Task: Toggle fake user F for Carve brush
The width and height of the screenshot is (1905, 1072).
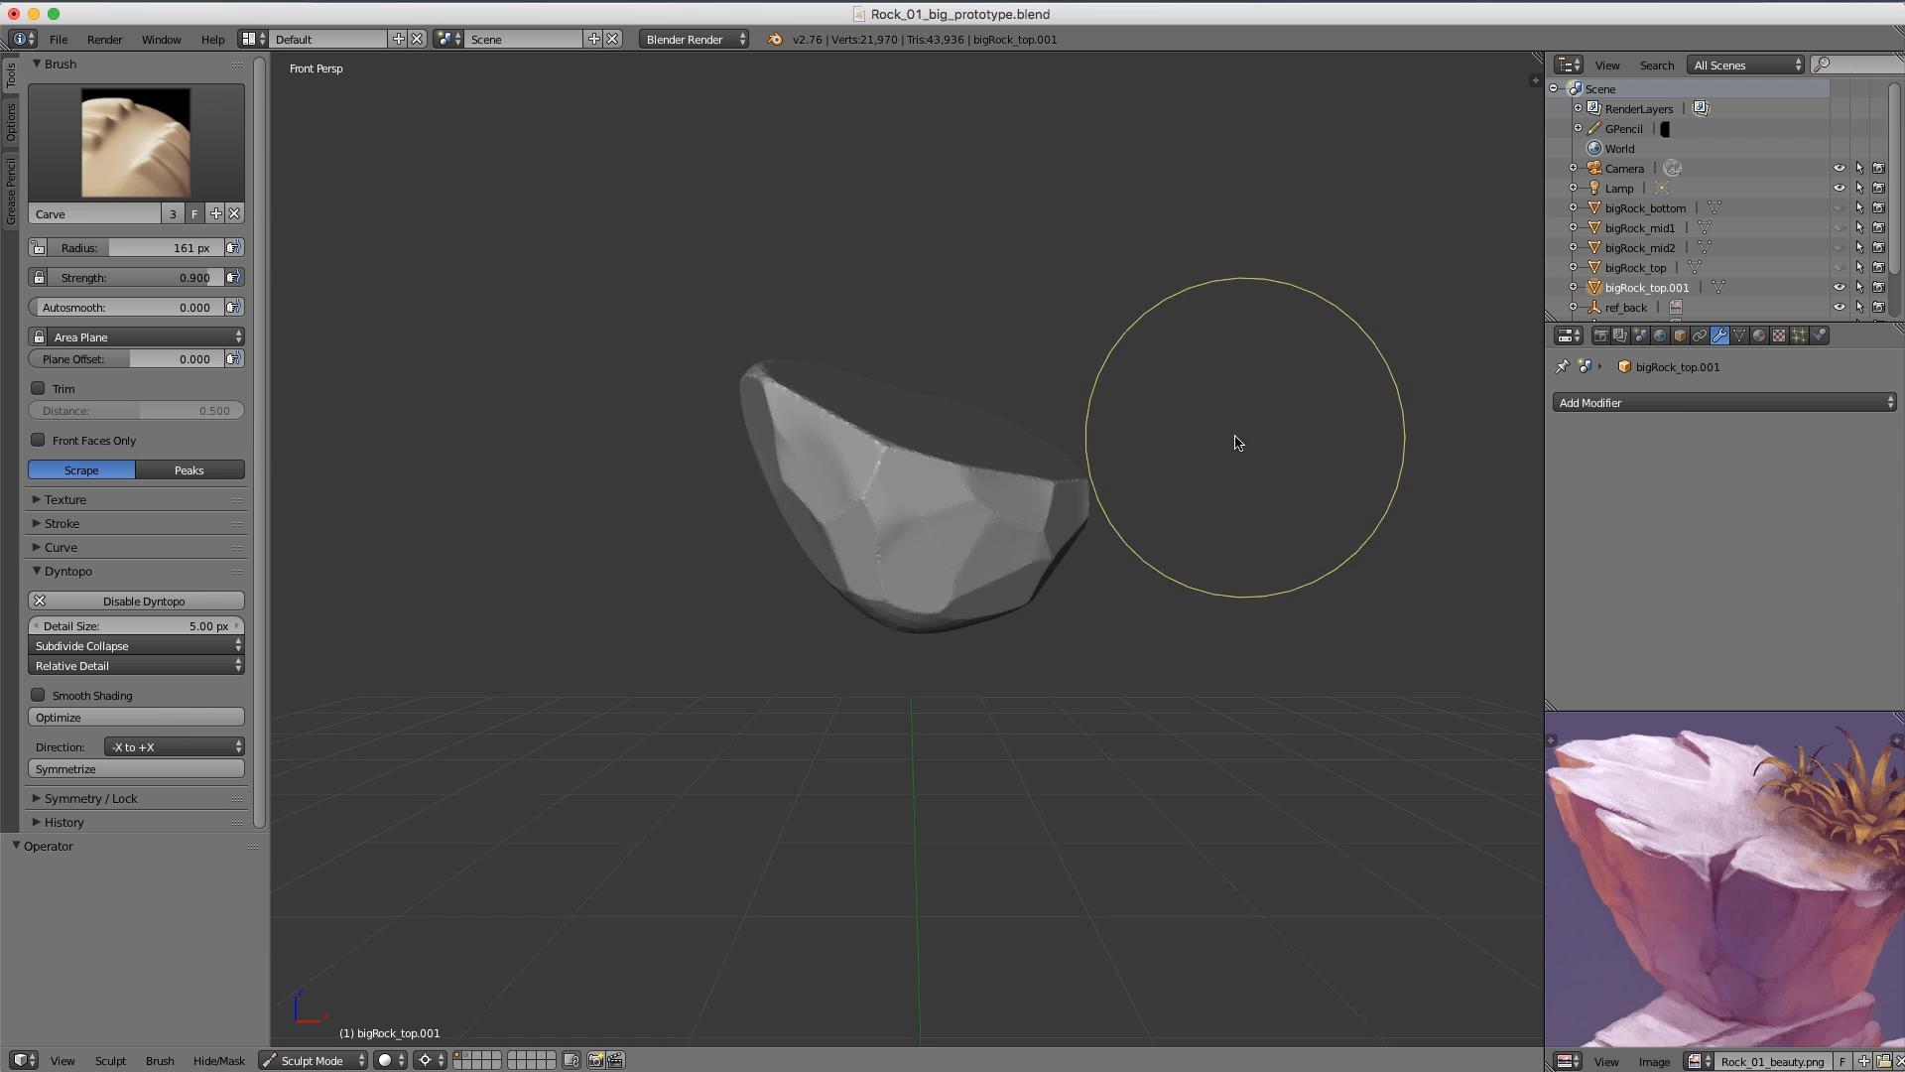Action: (x=194, y=213)
